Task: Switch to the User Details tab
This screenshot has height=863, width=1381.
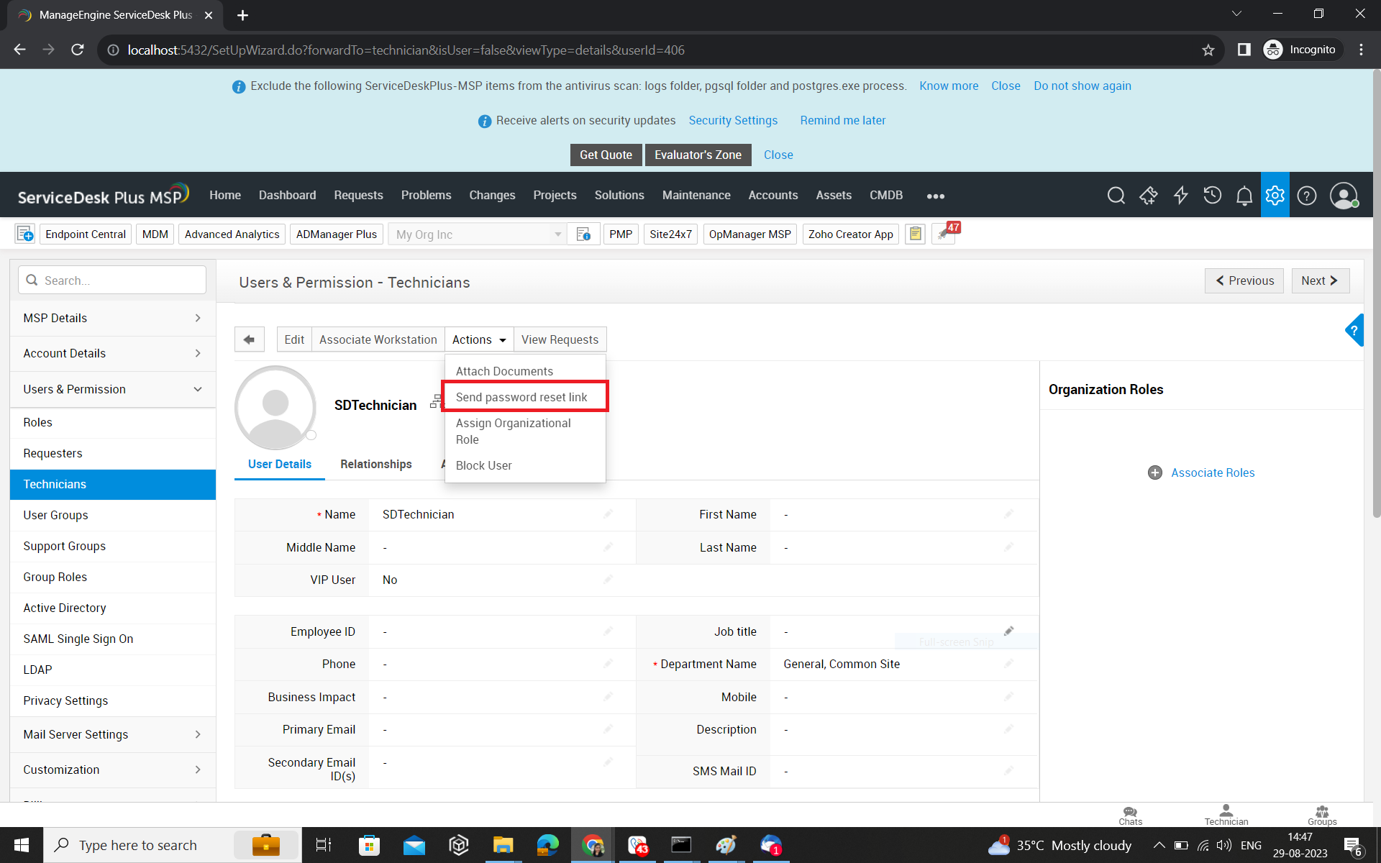Action: point(280,464)
